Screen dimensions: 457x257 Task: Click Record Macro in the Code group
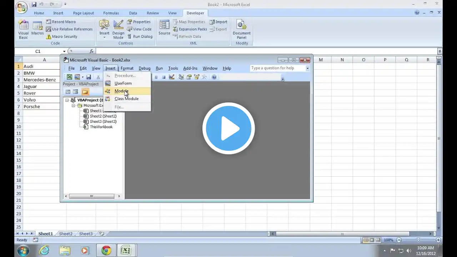click(x=61, y=22)
